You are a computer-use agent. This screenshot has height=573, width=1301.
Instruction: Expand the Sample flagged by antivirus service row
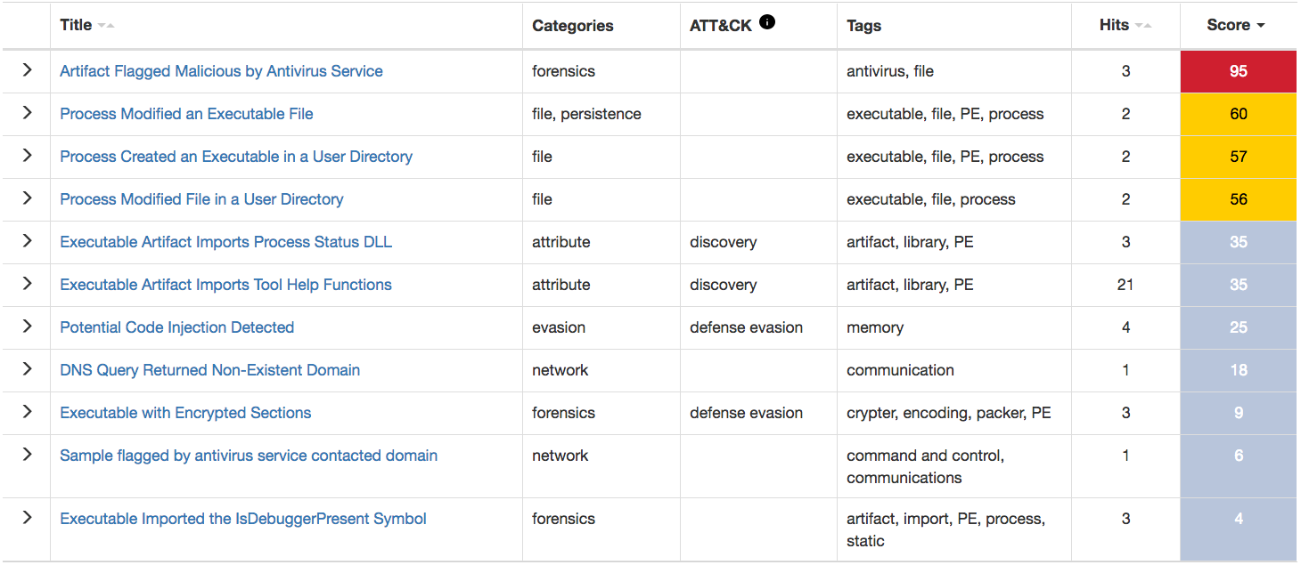pyautogui.click(x=27, y=456)
